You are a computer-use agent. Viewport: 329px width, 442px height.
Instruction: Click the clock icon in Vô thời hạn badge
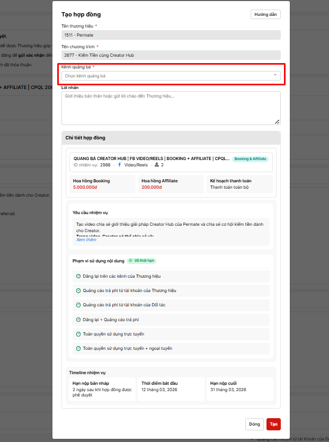click(130, 261)
